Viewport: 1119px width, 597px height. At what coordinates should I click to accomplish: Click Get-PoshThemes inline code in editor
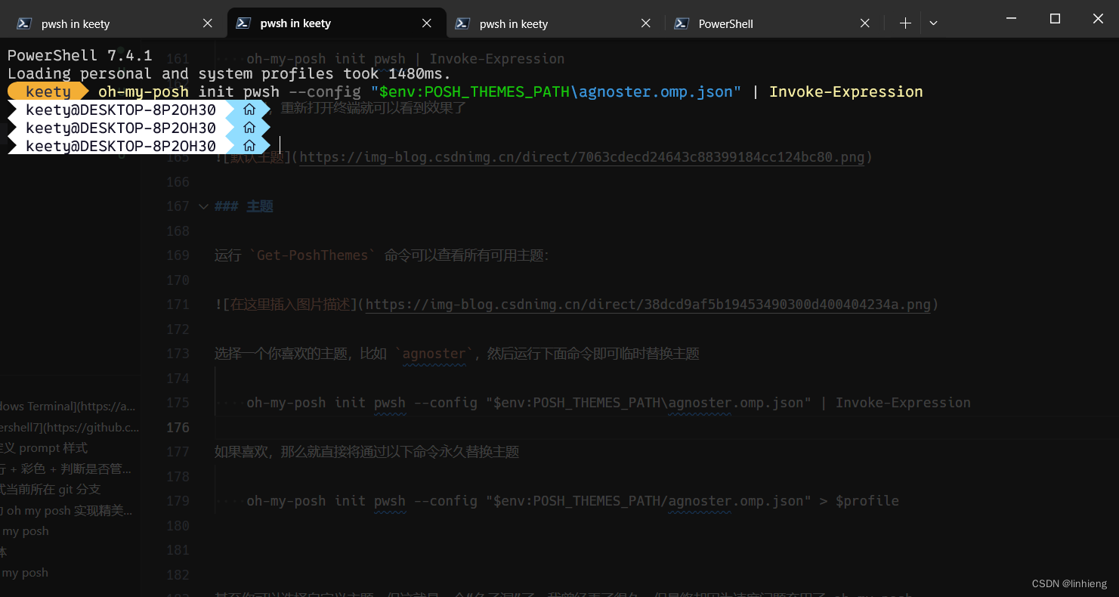313,255
